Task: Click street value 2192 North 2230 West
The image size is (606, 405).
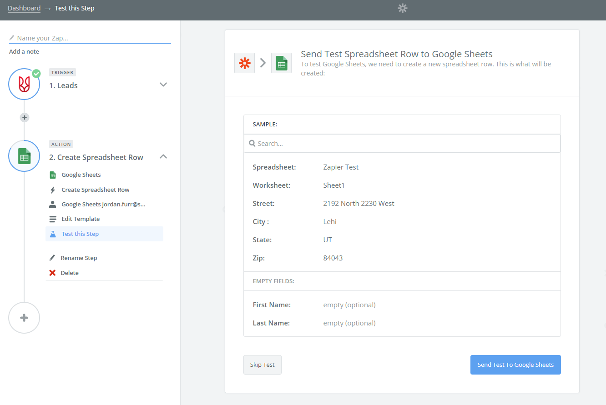Action: (x=359, y=203)
